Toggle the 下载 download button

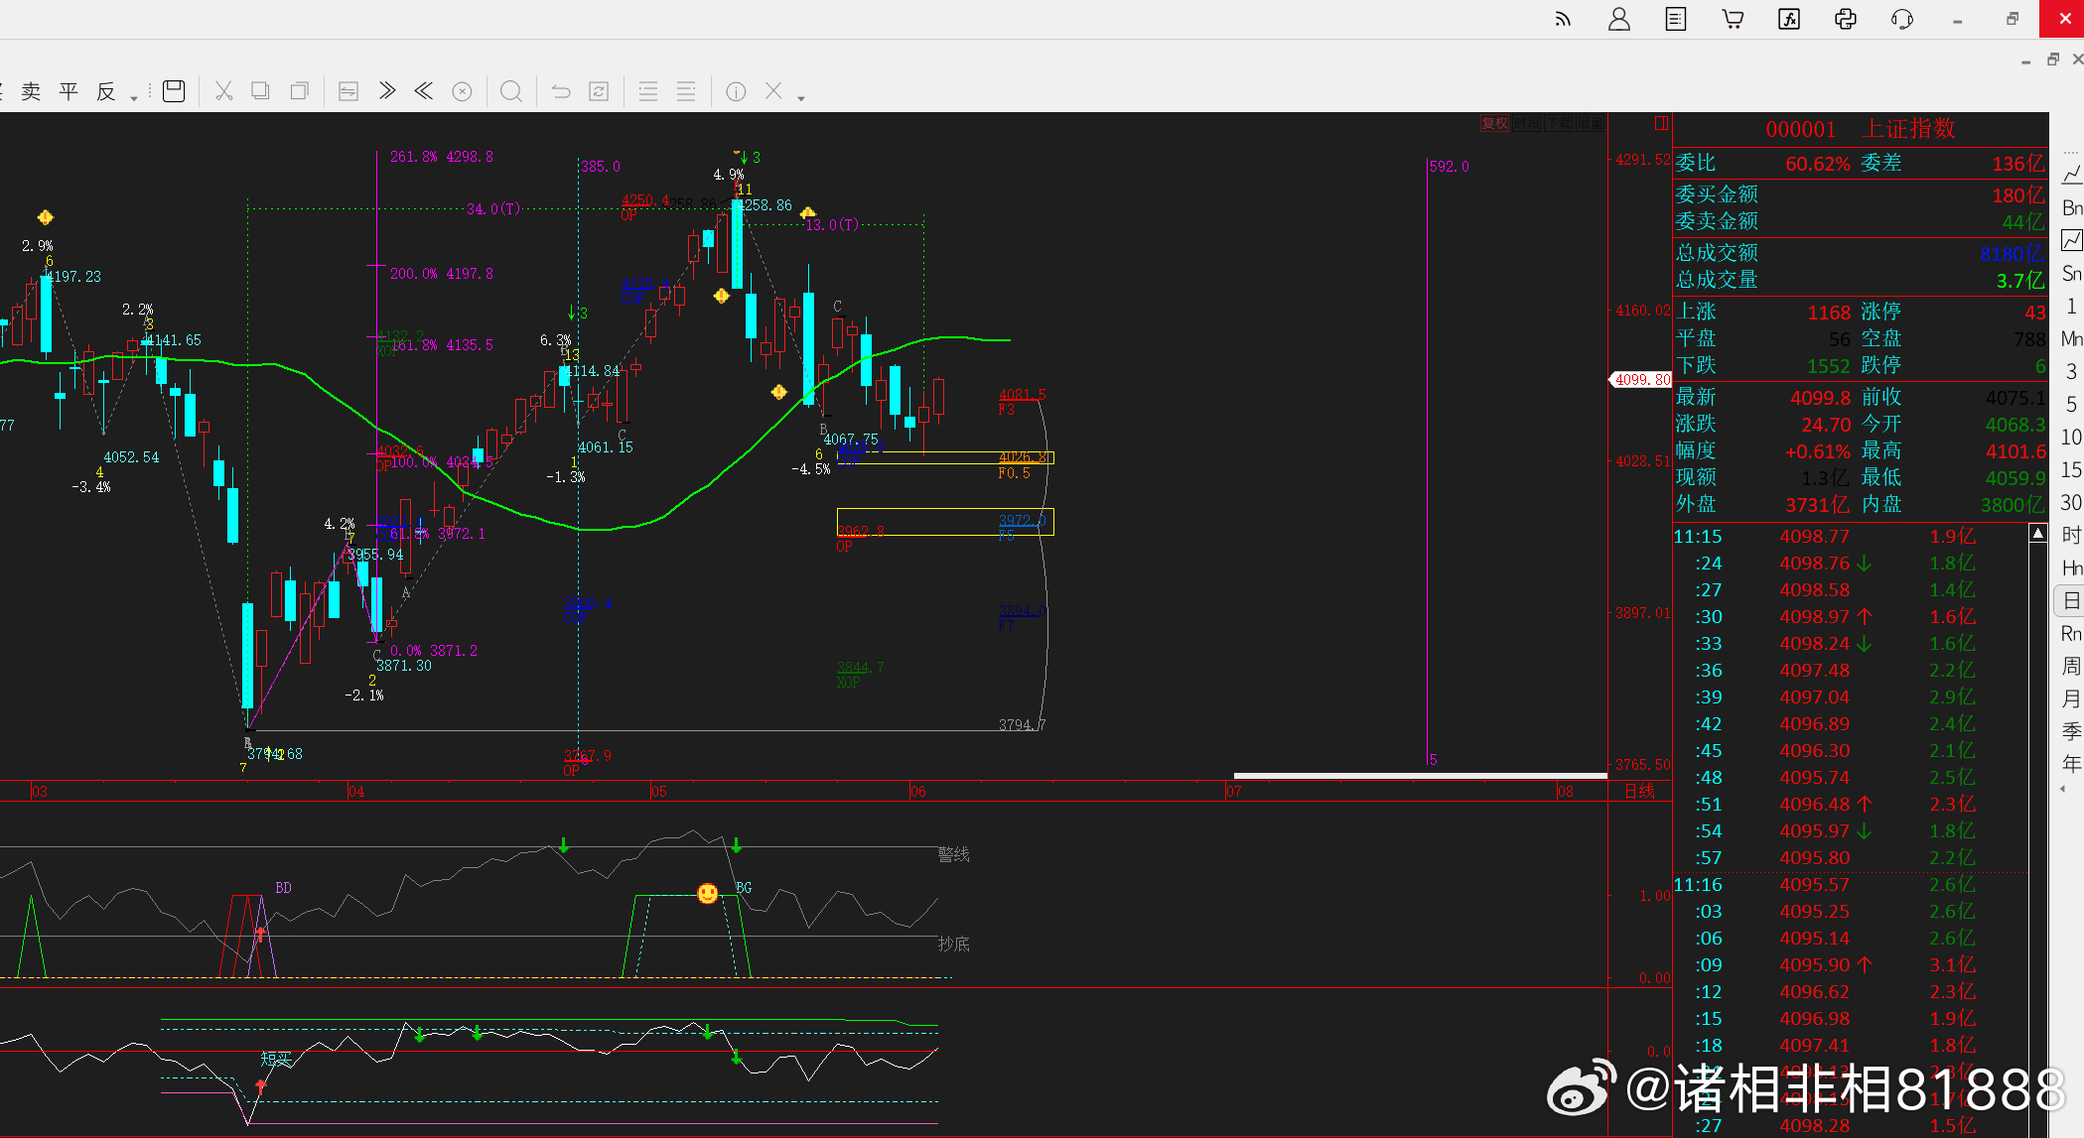click(x=1559, y=123)
